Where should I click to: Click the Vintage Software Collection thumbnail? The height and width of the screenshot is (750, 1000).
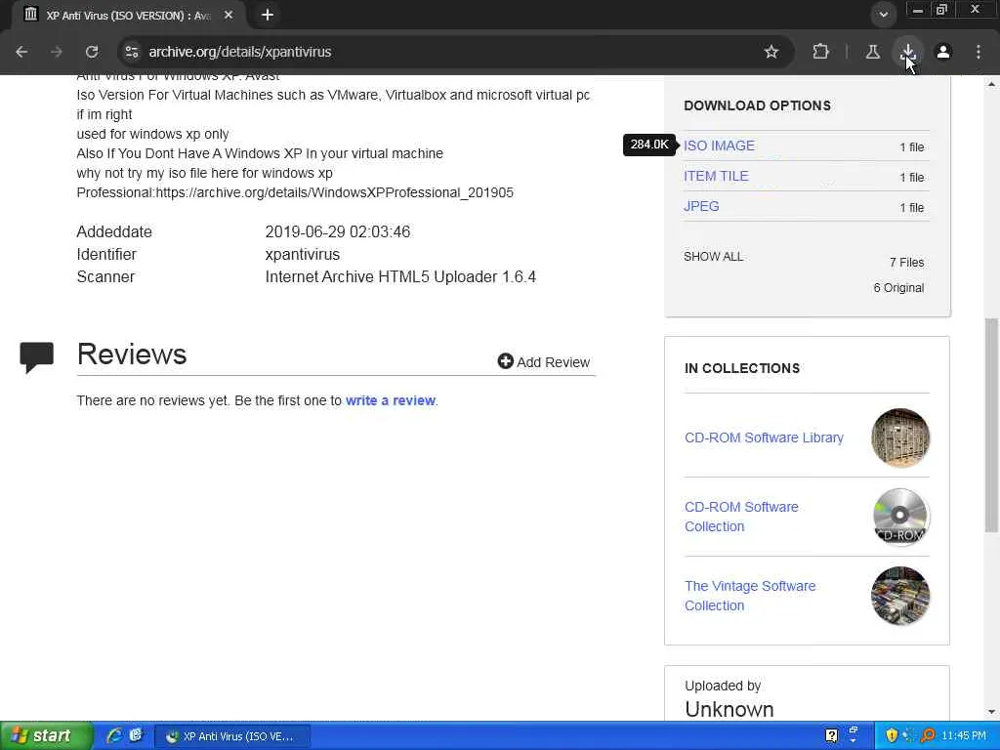click(x=899, y=596)
